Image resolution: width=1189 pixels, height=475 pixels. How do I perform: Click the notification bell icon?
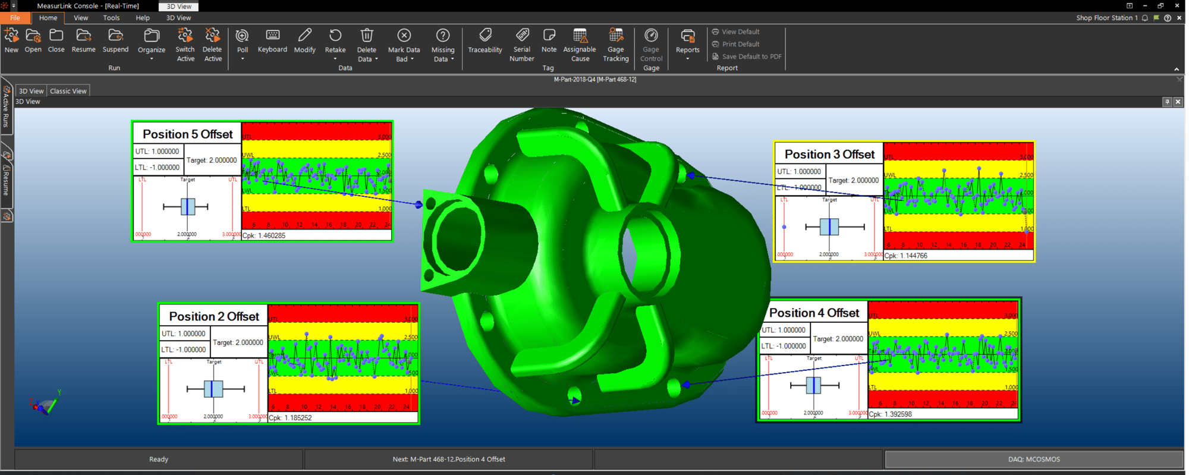[1144, 18]
